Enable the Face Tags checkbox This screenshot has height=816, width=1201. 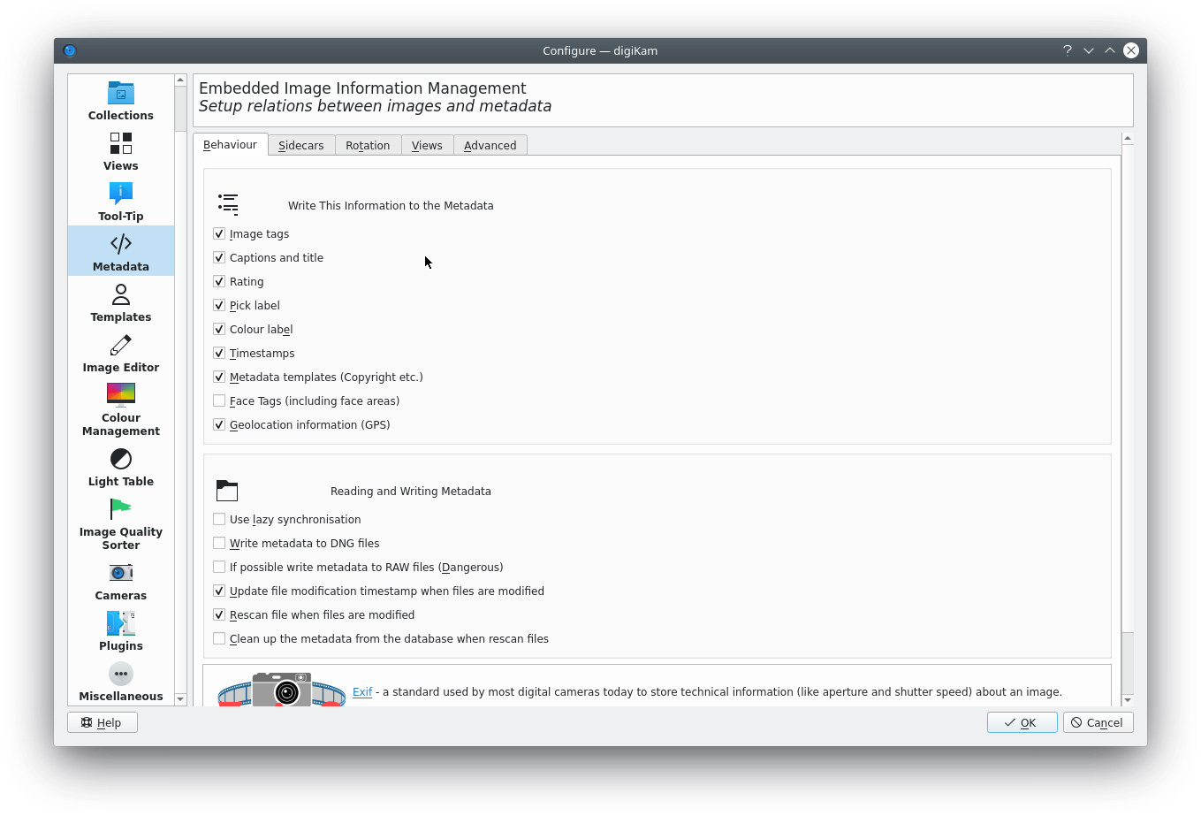219,400
